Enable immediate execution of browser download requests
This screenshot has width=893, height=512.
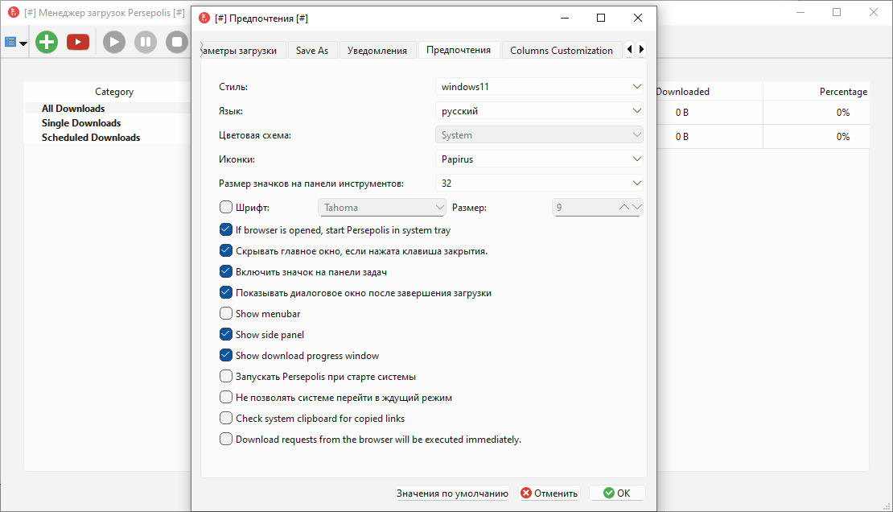[226, 439]
